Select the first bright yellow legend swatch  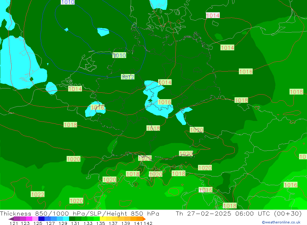point(103,219)
